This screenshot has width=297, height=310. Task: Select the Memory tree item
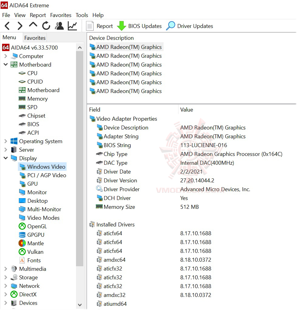coord(33,99)
